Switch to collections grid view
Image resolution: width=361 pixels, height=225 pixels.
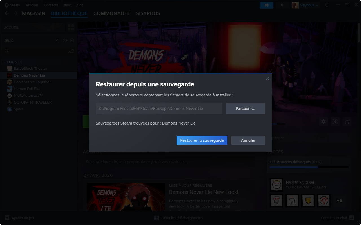[x=71, y=28]
